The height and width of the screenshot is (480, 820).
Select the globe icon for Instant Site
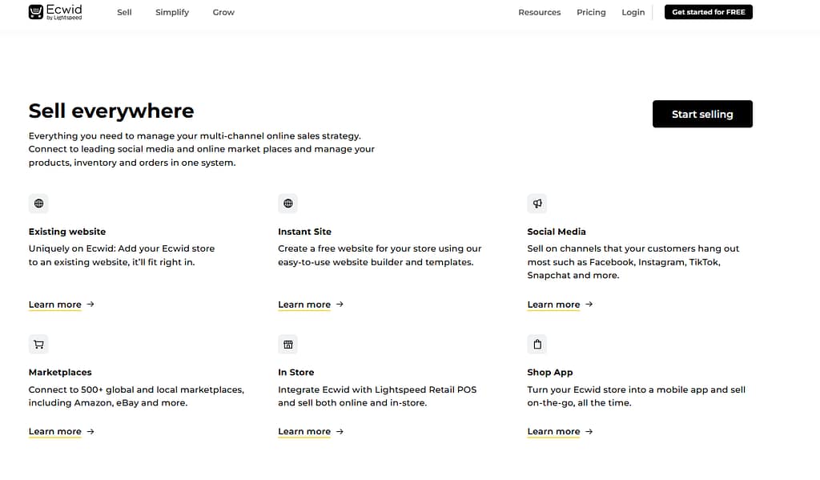287,204
